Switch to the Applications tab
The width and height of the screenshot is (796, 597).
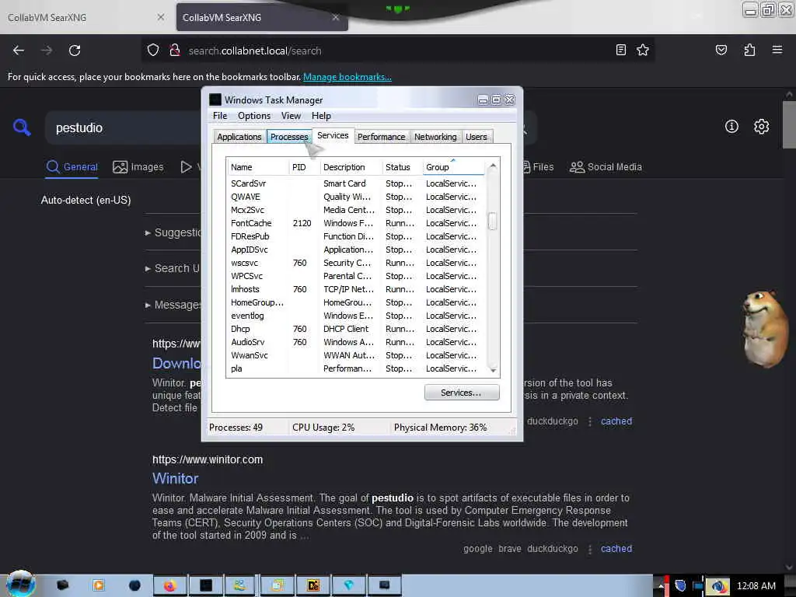pos(239,137)
